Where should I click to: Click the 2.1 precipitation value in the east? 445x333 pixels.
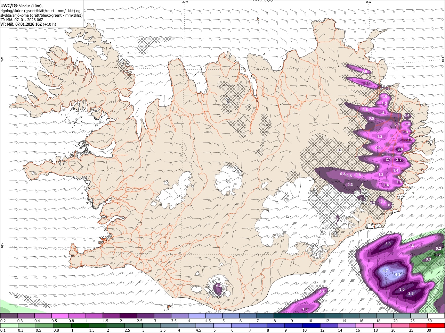[x=388, y=160]
